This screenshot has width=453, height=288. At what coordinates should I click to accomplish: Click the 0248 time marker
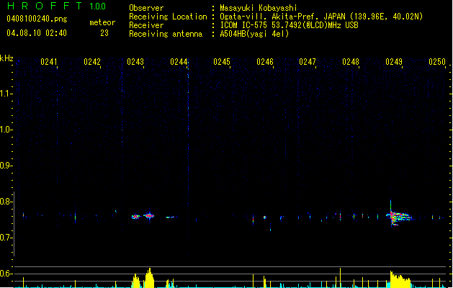(x=351, y=62)
